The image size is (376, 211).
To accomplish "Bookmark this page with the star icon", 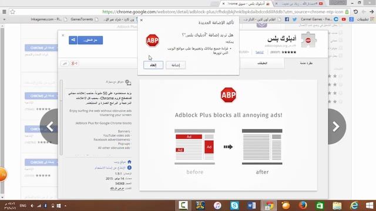I will (12, 12).
